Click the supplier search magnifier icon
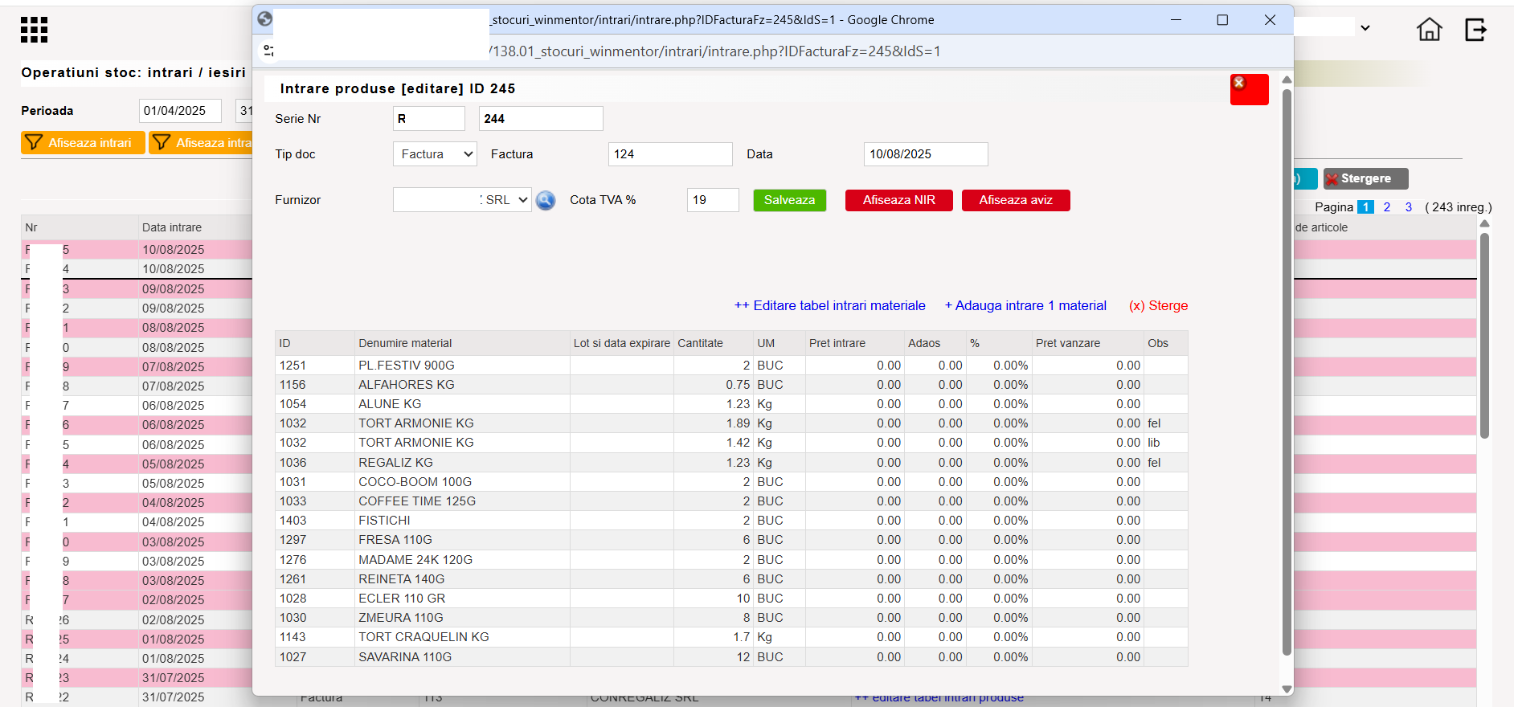1514x707 pixels. point(546,200)
